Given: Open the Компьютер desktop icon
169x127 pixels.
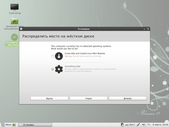Looking at the screenshot, I should (x=15, y=9).
